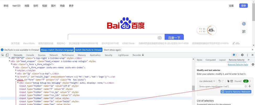Select the Elements tab
255x105 pixels.
18,55
